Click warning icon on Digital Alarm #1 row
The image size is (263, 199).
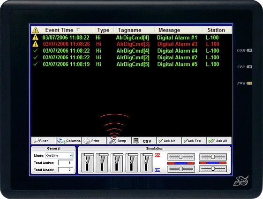35,37
